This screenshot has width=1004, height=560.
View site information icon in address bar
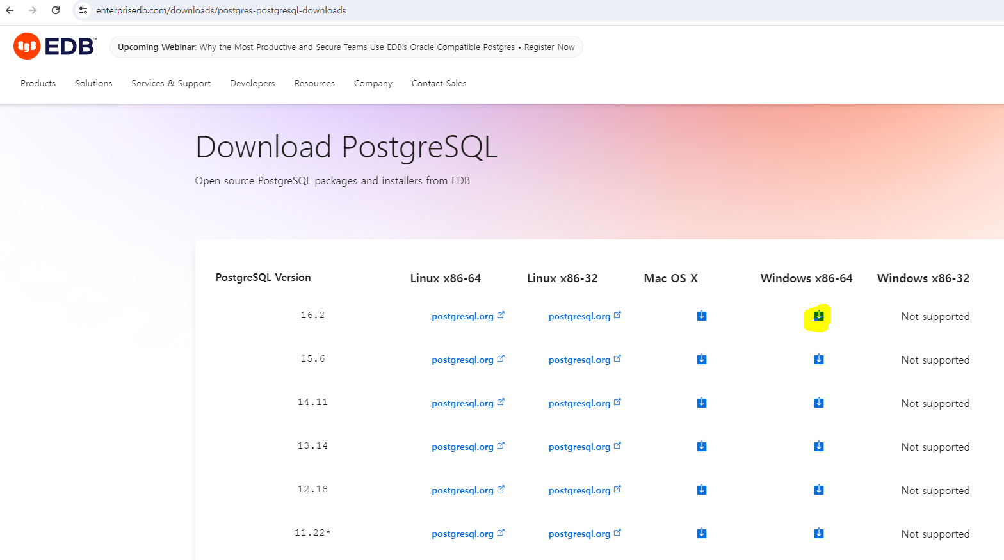[x=83, y=10]
